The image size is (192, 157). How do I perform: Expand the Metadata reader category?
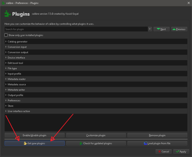[6, 79]
